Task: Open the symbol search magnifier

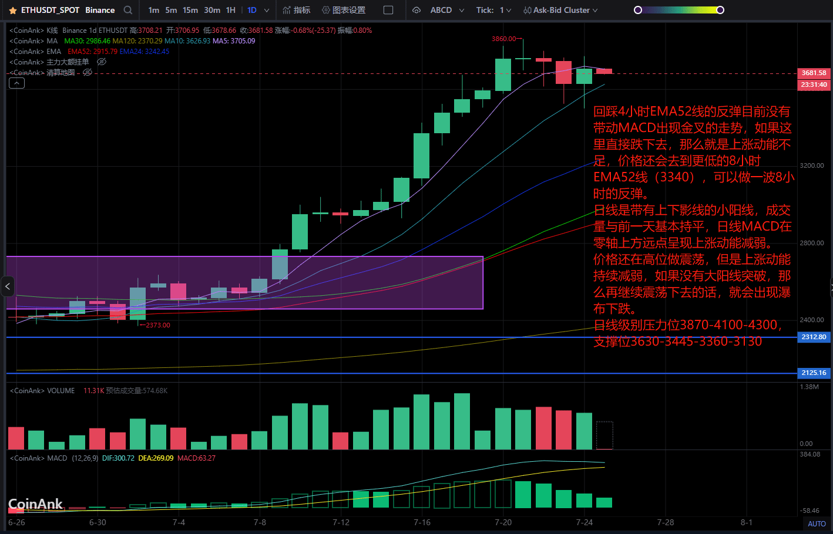Action: [128, 10]
